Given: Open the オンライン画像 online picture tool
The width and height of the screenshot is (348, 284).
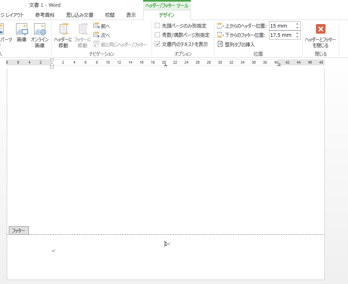Looking at the screenshot, I should [40, 36].
